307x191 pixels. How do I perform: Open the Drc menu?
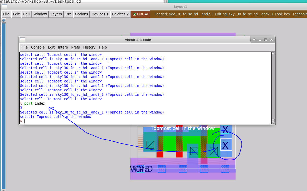(x=68, y=14)
